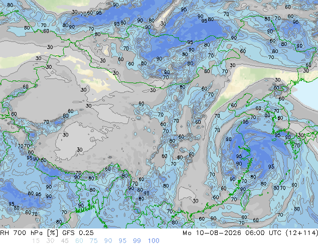Click the "RH 700 hPa [%]" title text
This screenshot has width=318, height=245.
tap(29, 233)
